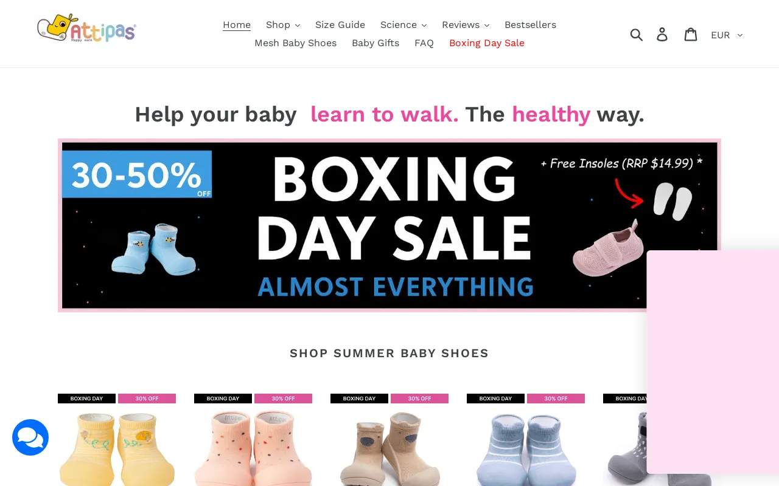Click the Boxing Day Sale banner
The image size is (779, 486).
[389, 225]
